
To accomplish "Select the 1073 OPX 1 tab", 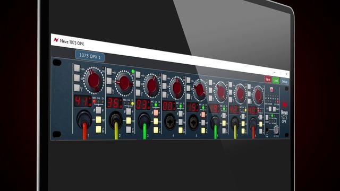I will [90, 56].
